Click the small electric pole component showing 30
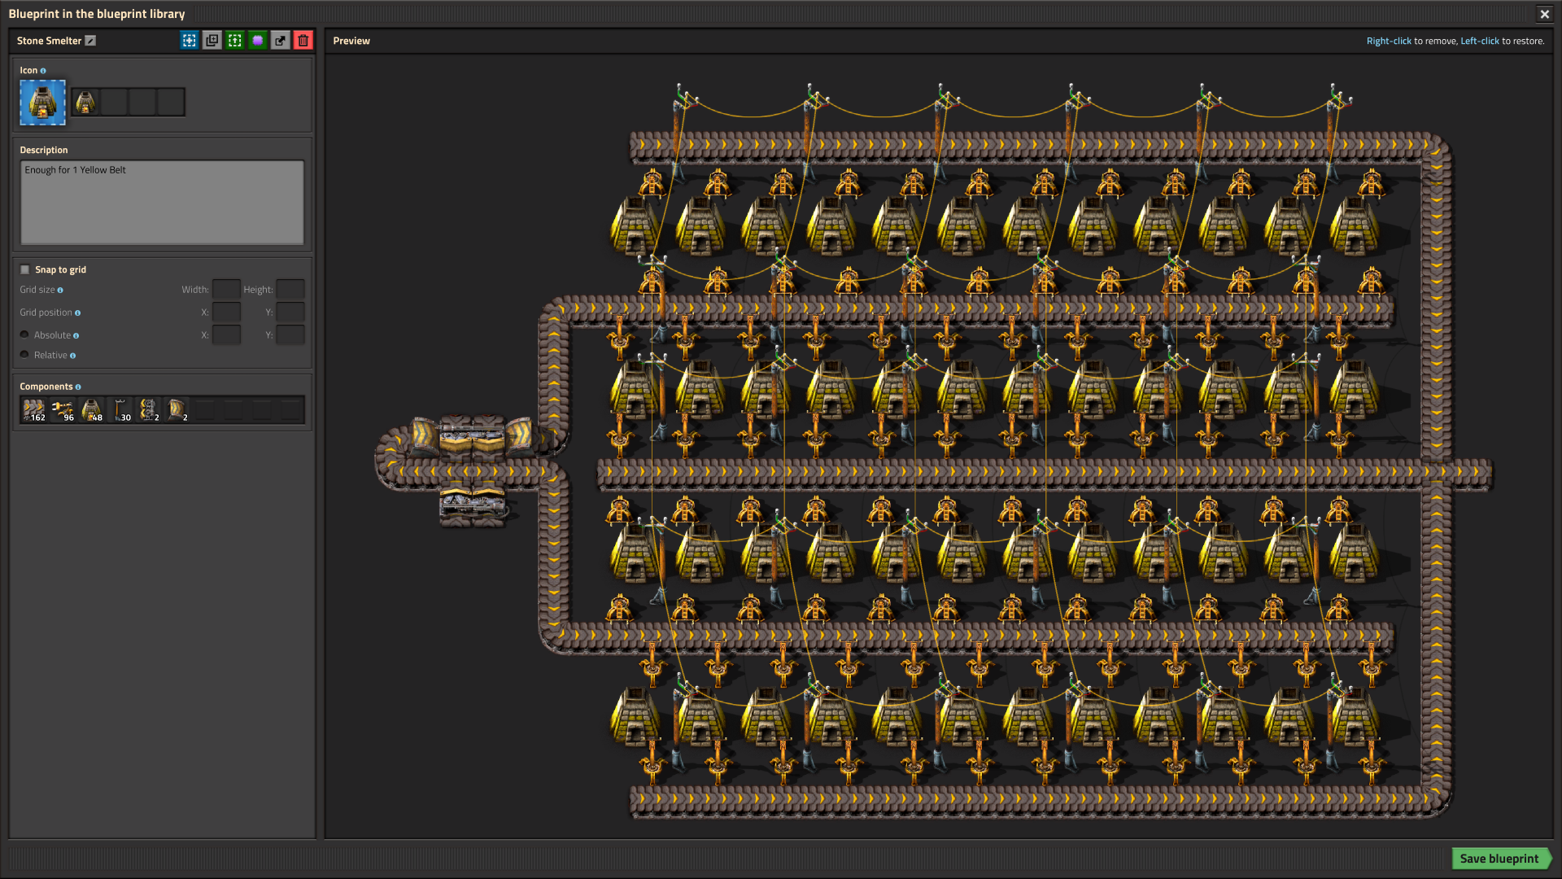This screenshot has width=1562, height=879. coord(120,410)
